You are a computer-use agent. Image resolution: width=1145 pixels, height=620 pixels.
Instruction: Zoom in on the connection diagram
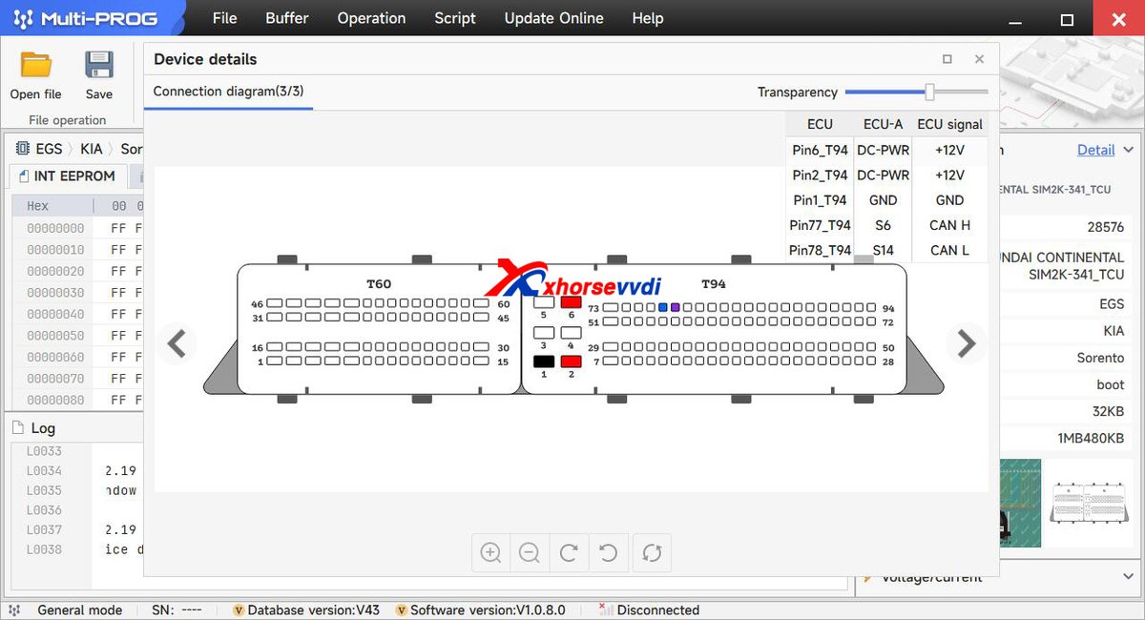click(x=490, y=552)
